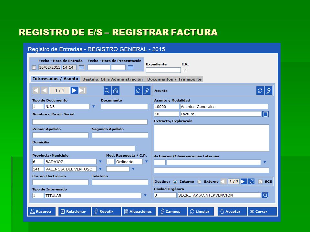Image resolution: width=310 pixels, height=232 pixels.
Task: Click the entry time 14:14 field
Action: [x=69, y=67]
